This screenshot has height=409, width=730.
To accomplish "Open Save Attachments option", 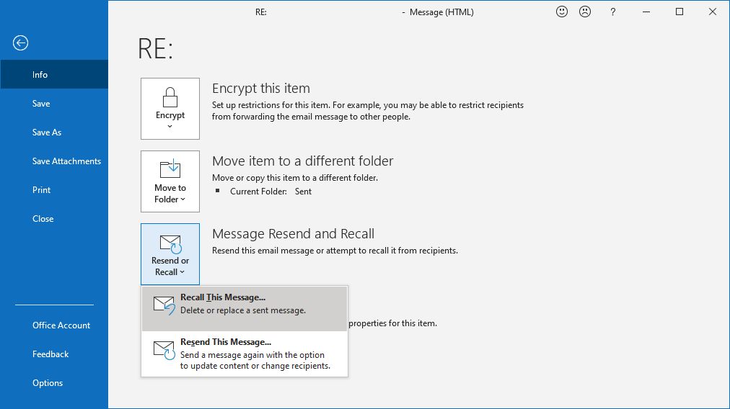I will click(x=66, y=161).
